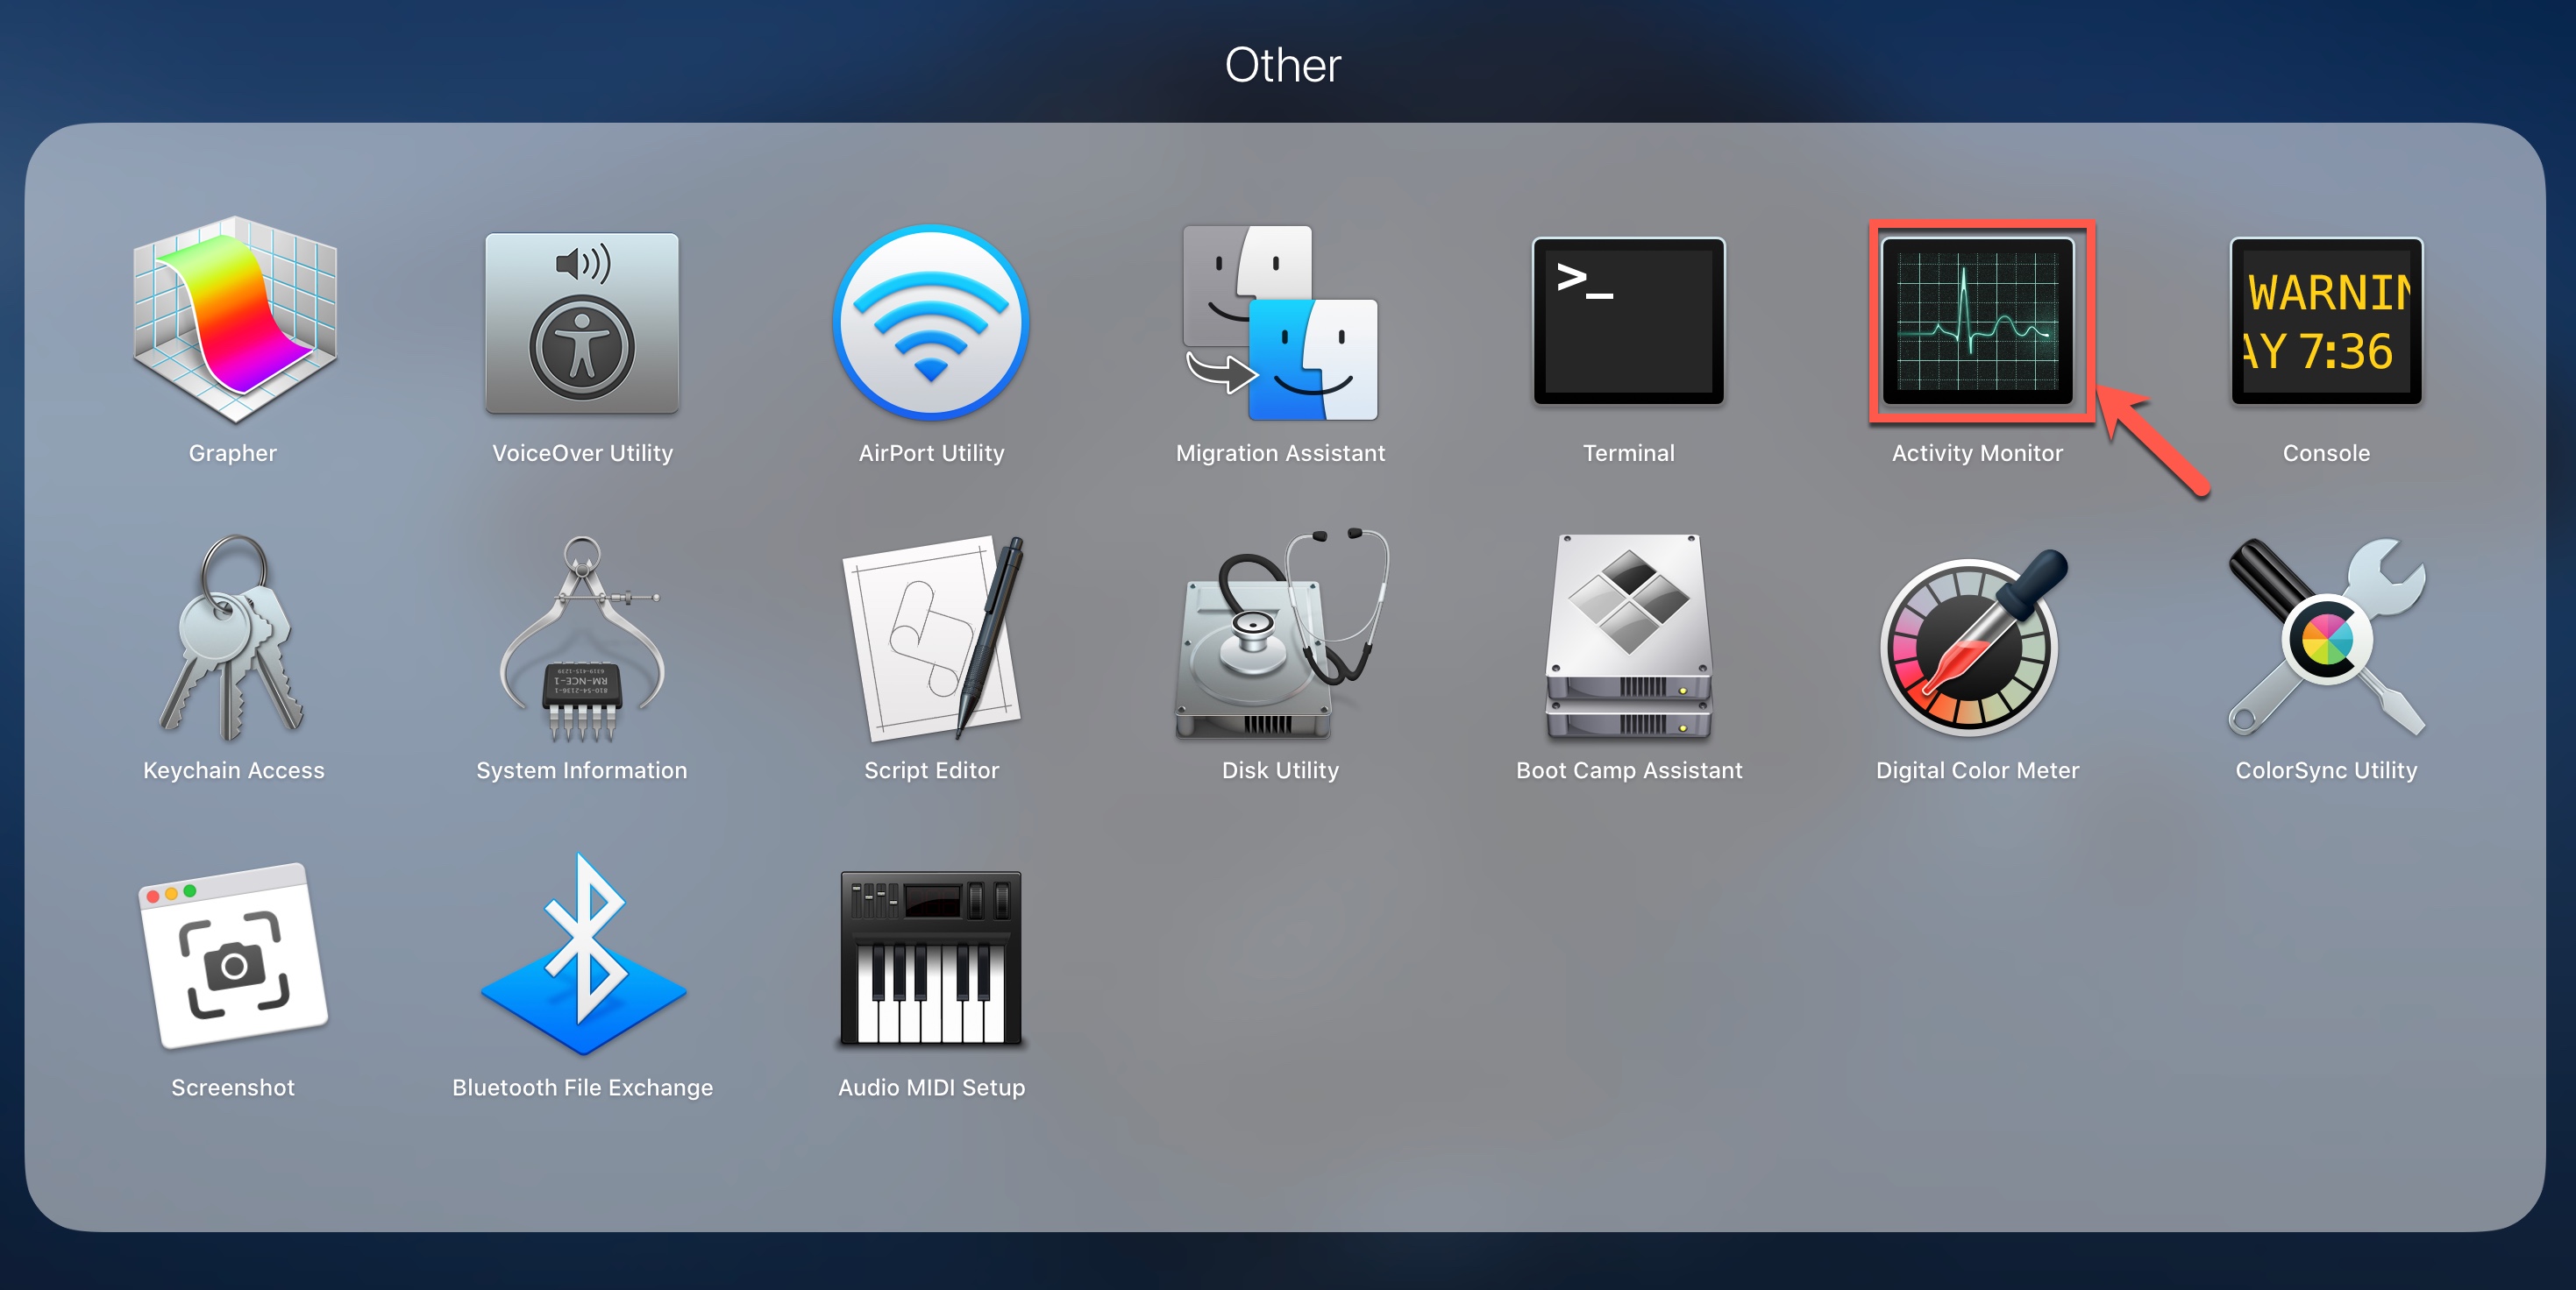This screenshot has width=2576, height=1290.
Task: Click the "Screenshot" label text
Action: [x=233, y=1088]
